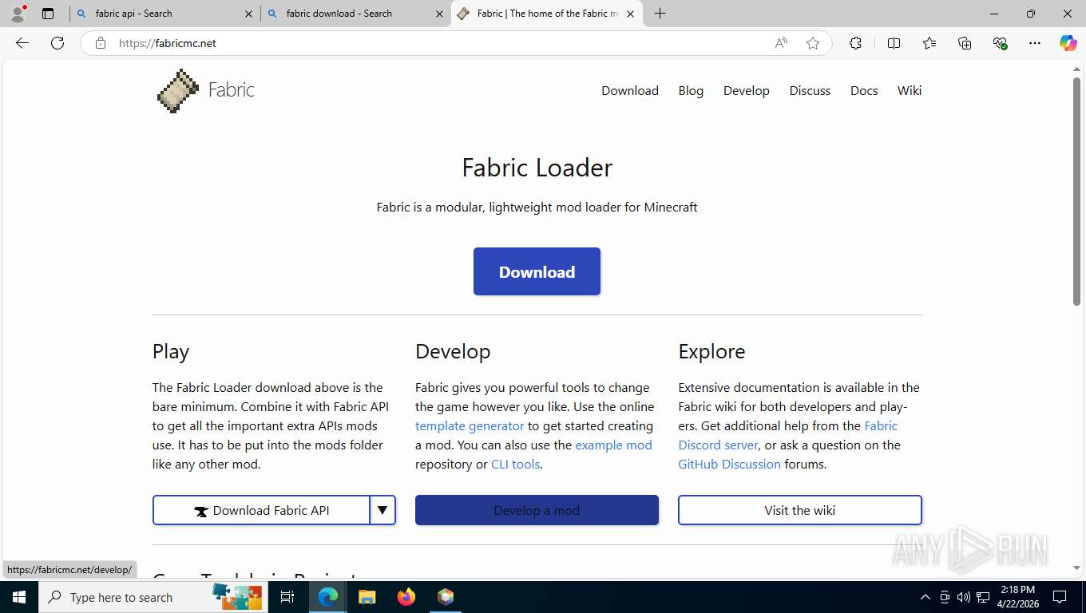Close the 'fabric download - Search' tab
The image size is (1086, 613).
point(439,14)
